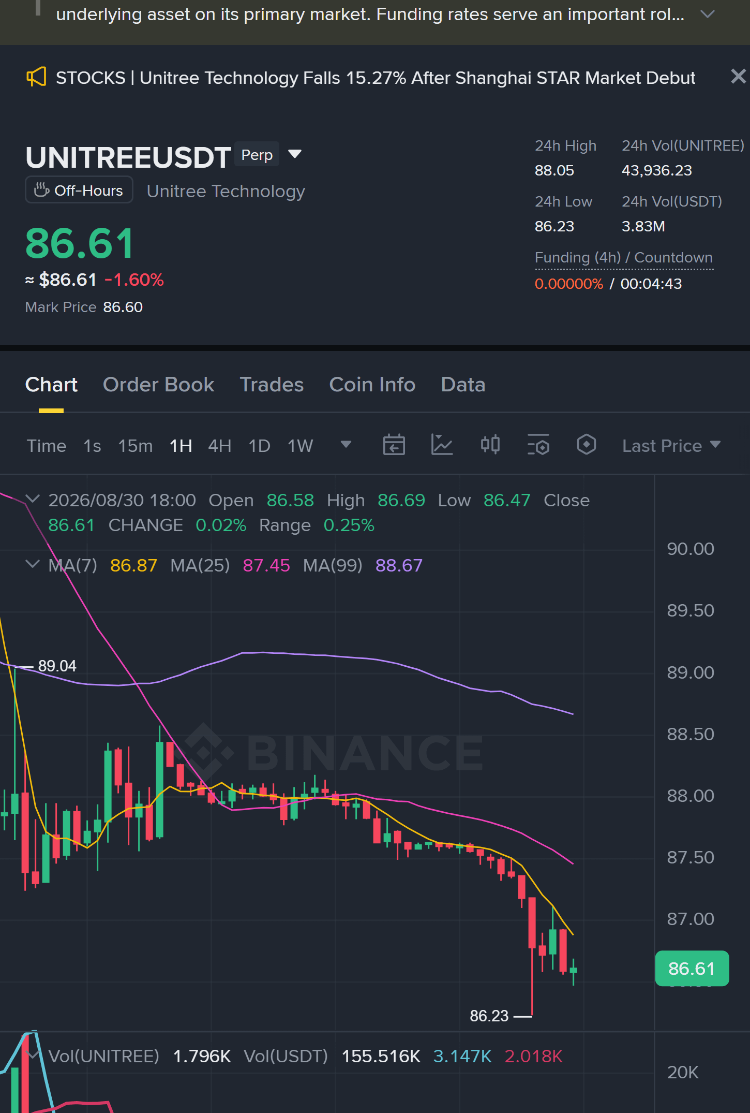Image resolution: width=750 pixels, height=1113 pixels.
Task: Click the 90.00 price axis label
Action: [x=691, y=549]
